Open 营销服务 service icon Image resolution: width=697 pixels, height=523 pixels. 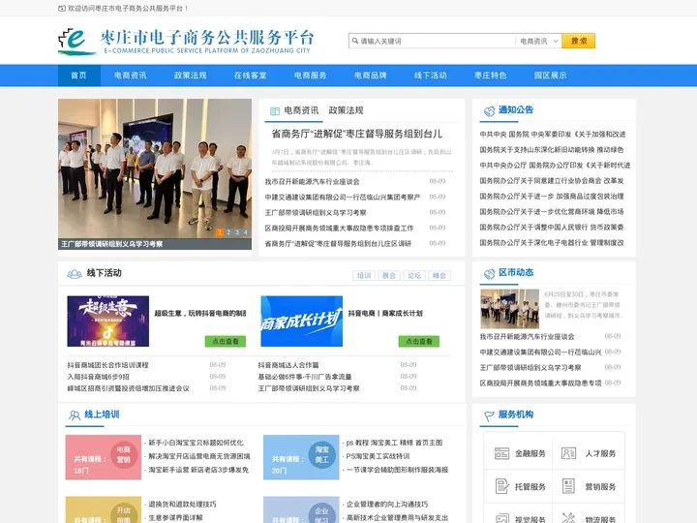[x=568, y=486]
